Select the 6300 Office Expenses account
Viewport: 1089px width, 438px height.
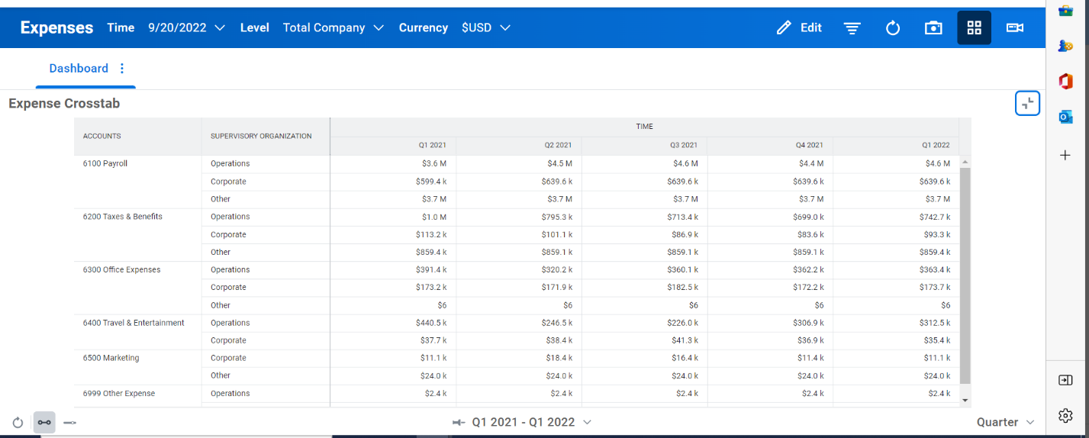(122, 269)
